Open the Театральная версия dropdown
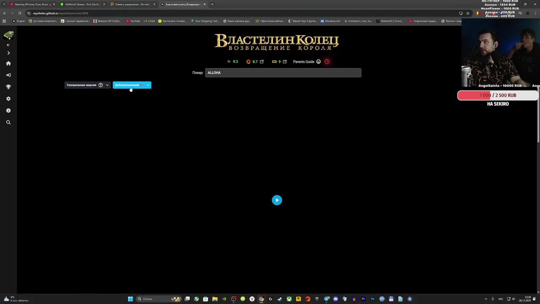Image resolution: width=540 pixels, height=304 pixels. pyautogui.click(x=87, y=85)
